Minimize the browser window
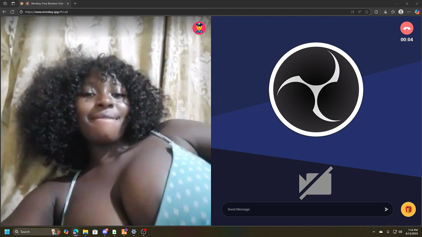422x237 pixels. (x=397, y=4)
